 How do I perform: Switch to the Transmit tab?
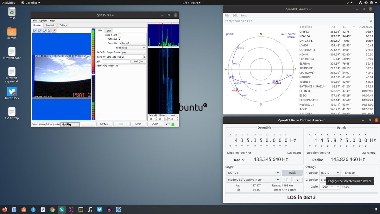pyautogui.click(x=50, y=25)
